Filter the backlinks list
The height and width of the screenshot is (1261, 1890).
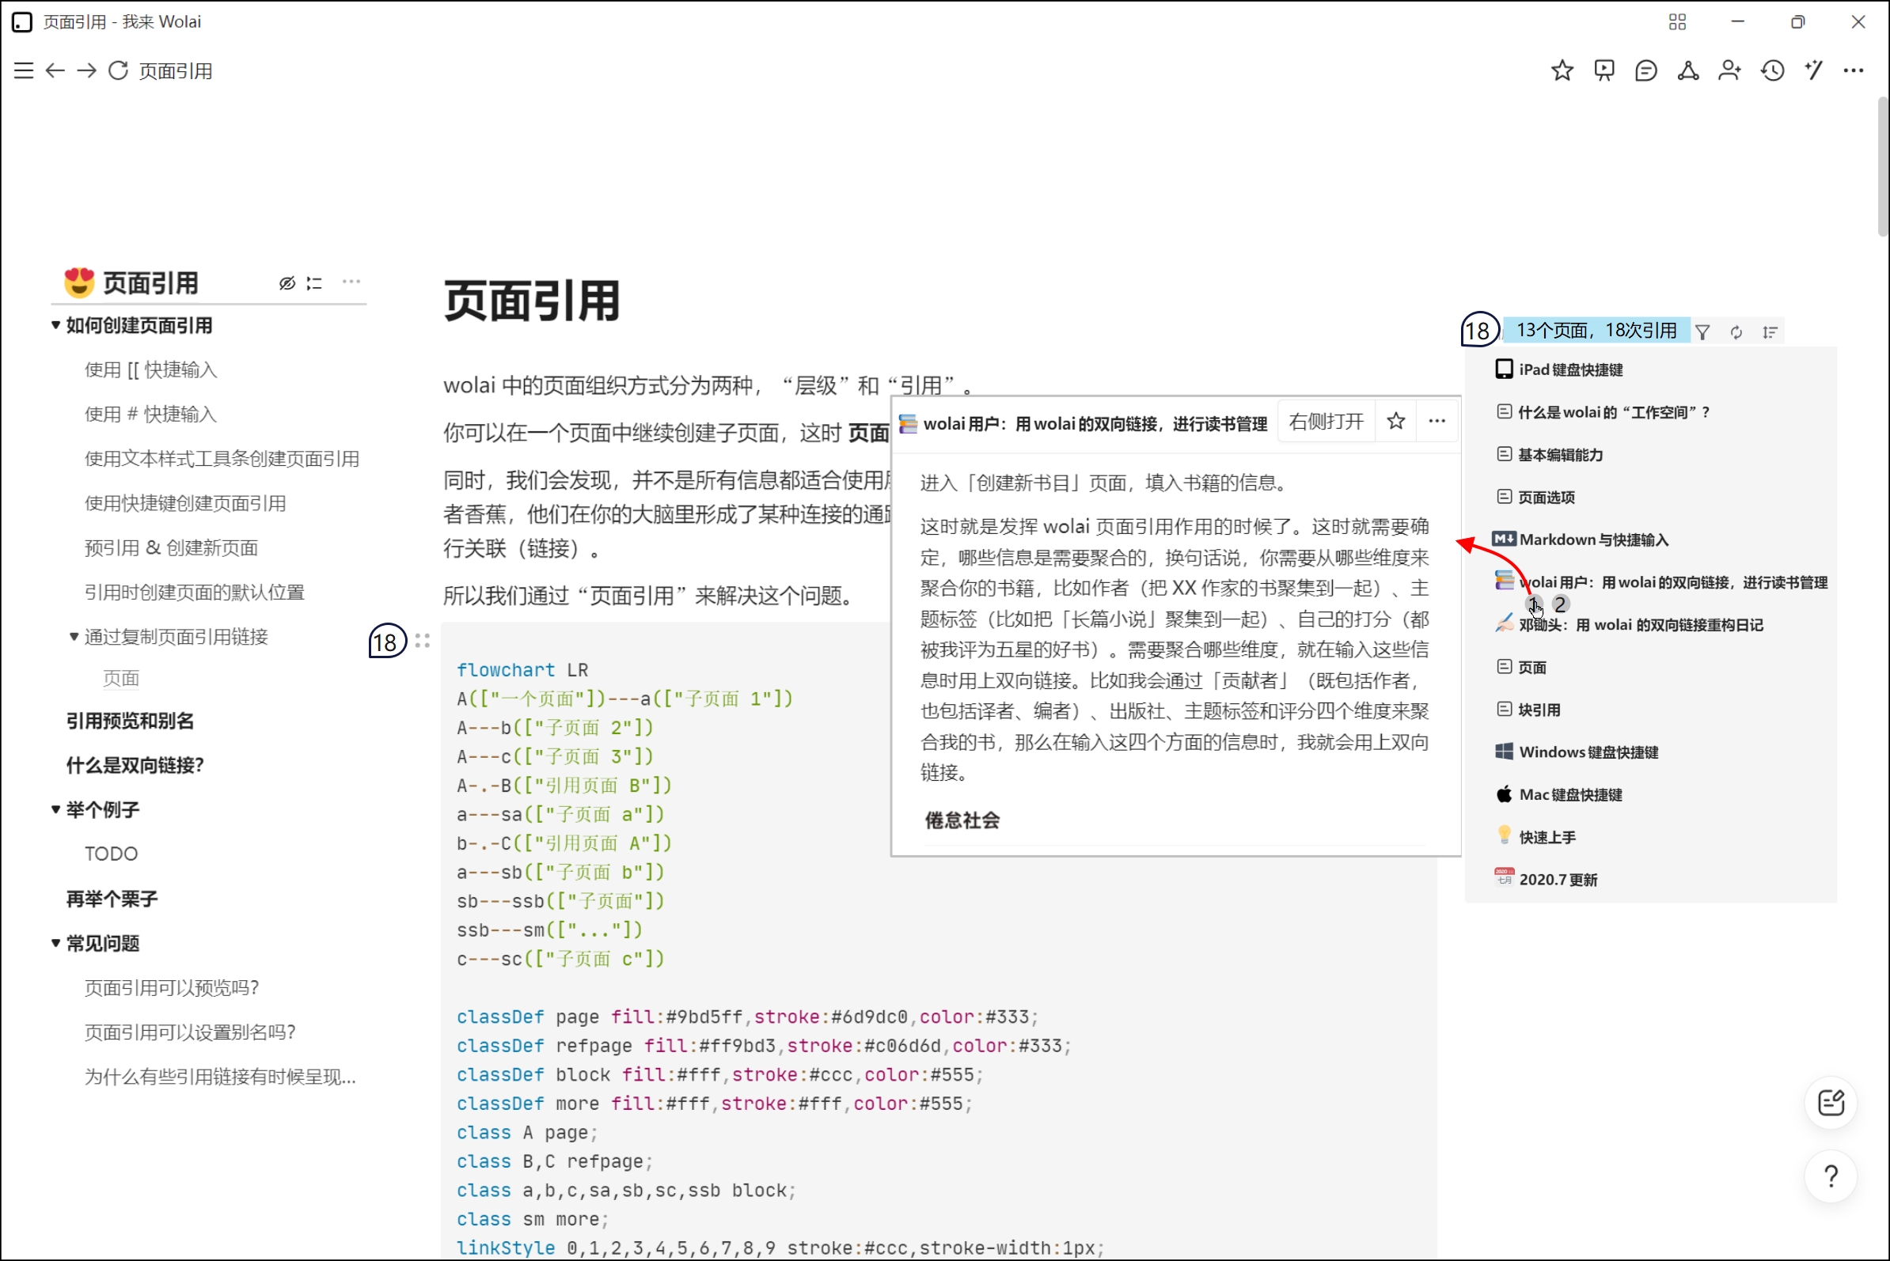[x=1703, y=331]
